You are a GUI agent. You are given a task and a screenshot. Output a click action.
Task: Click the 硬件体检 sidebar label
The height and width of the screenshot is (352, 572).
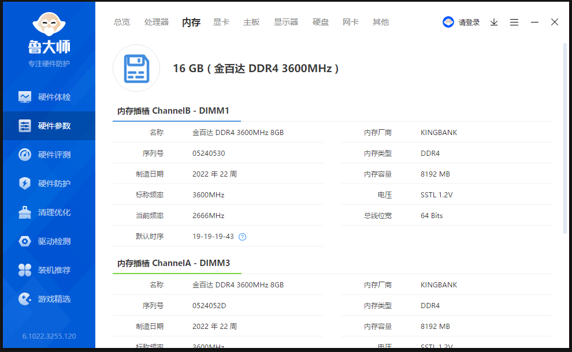(54, 97)
